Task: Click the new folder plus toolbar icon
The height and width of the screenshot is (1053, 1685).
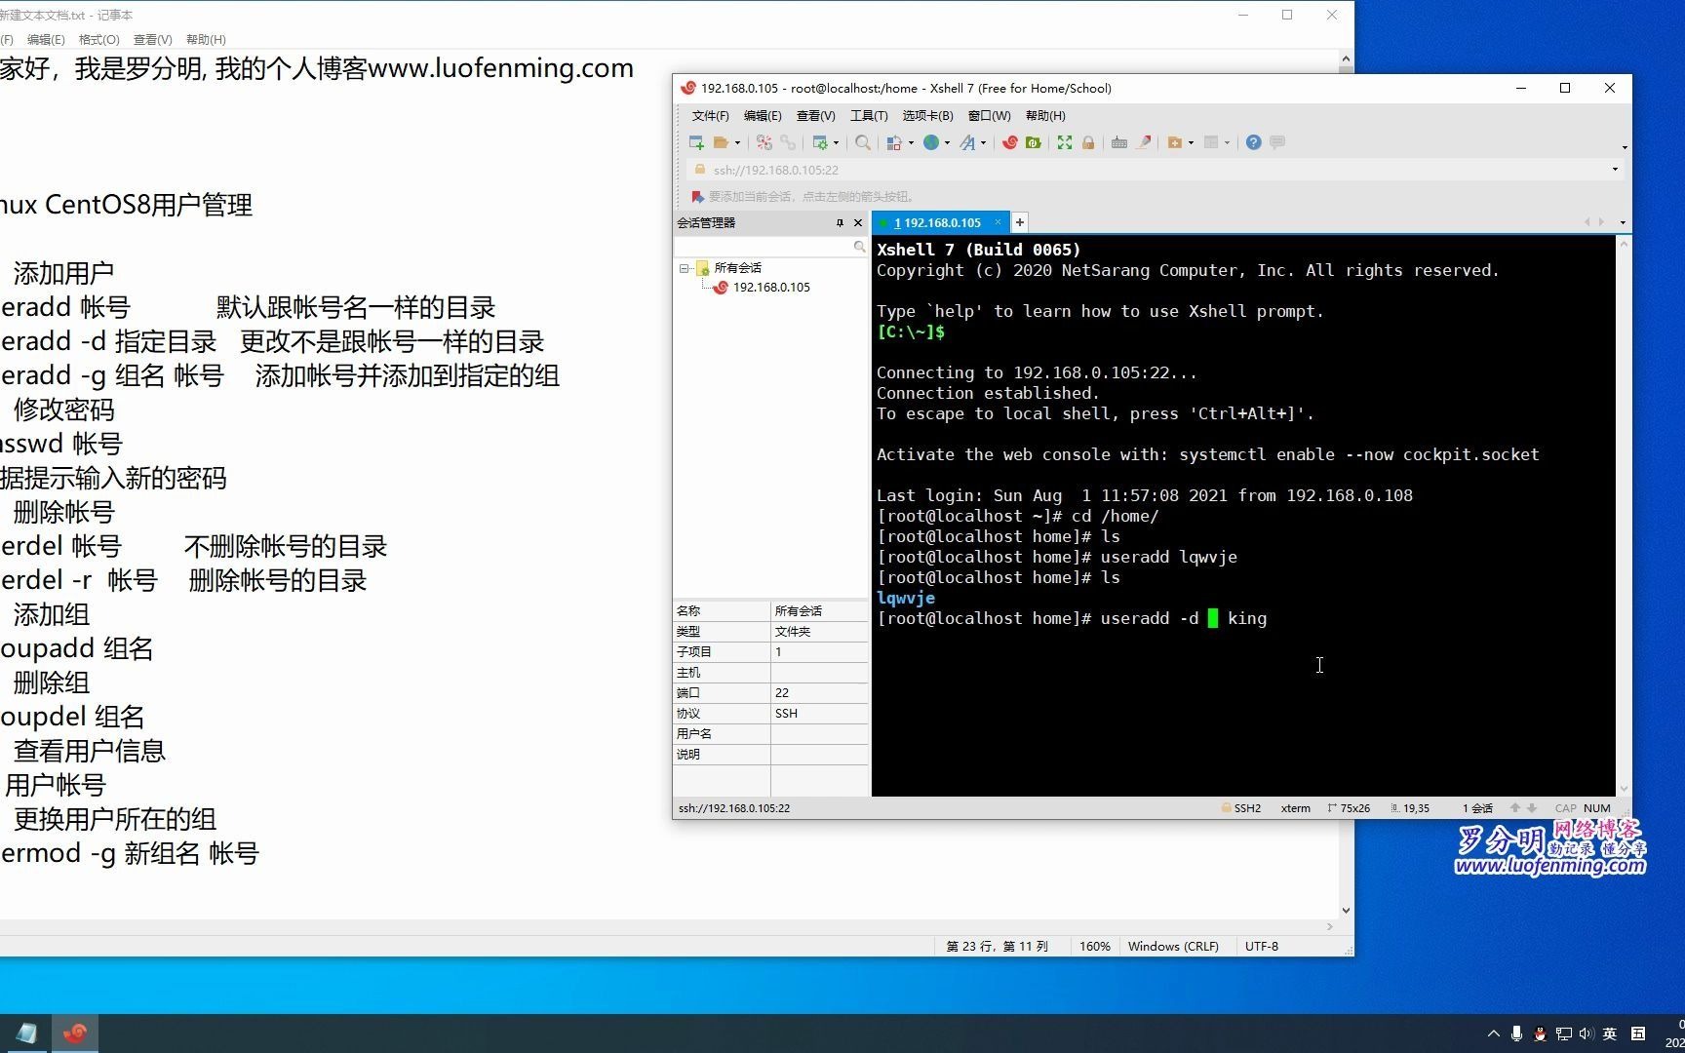Action: point(1175,142)
